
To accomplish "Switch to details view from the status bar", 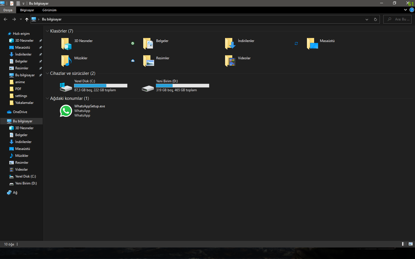I will point(404,244).
